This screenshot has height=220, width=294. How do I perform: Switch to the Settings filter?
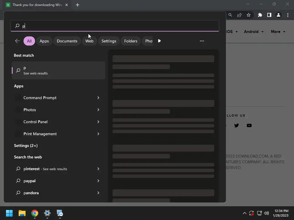[109, 41]
